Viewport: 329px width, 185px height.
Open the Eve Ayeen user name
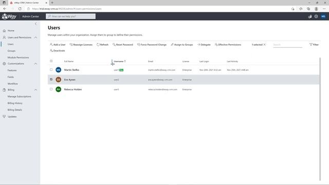[70, 80]
